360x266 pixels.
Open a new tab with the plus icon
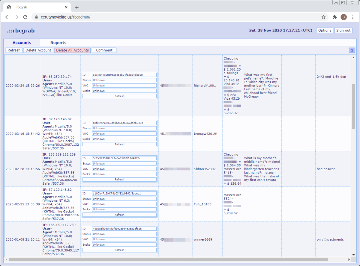pyautogui.click(x=77, y=7)
